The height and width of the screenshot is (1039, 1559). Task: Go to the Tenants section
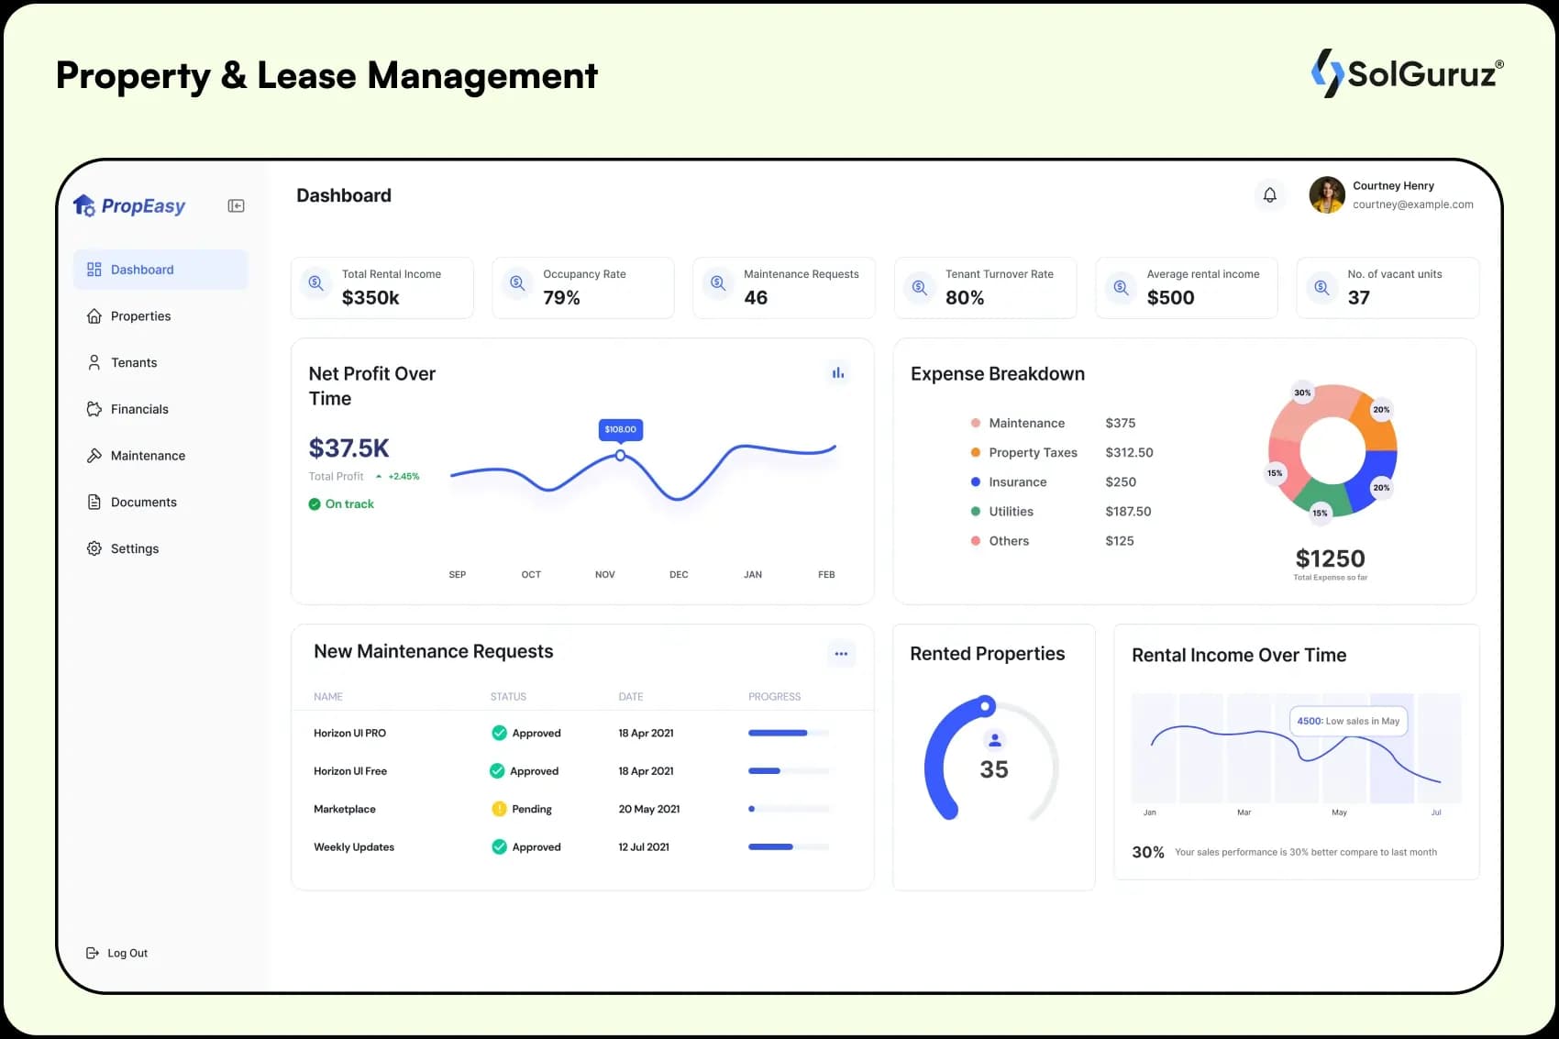[x=134, y=363]
